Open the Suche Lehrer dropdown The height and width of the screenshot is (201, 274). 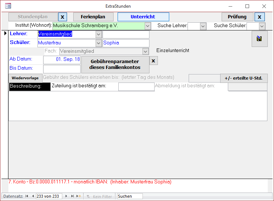[203, 26]
